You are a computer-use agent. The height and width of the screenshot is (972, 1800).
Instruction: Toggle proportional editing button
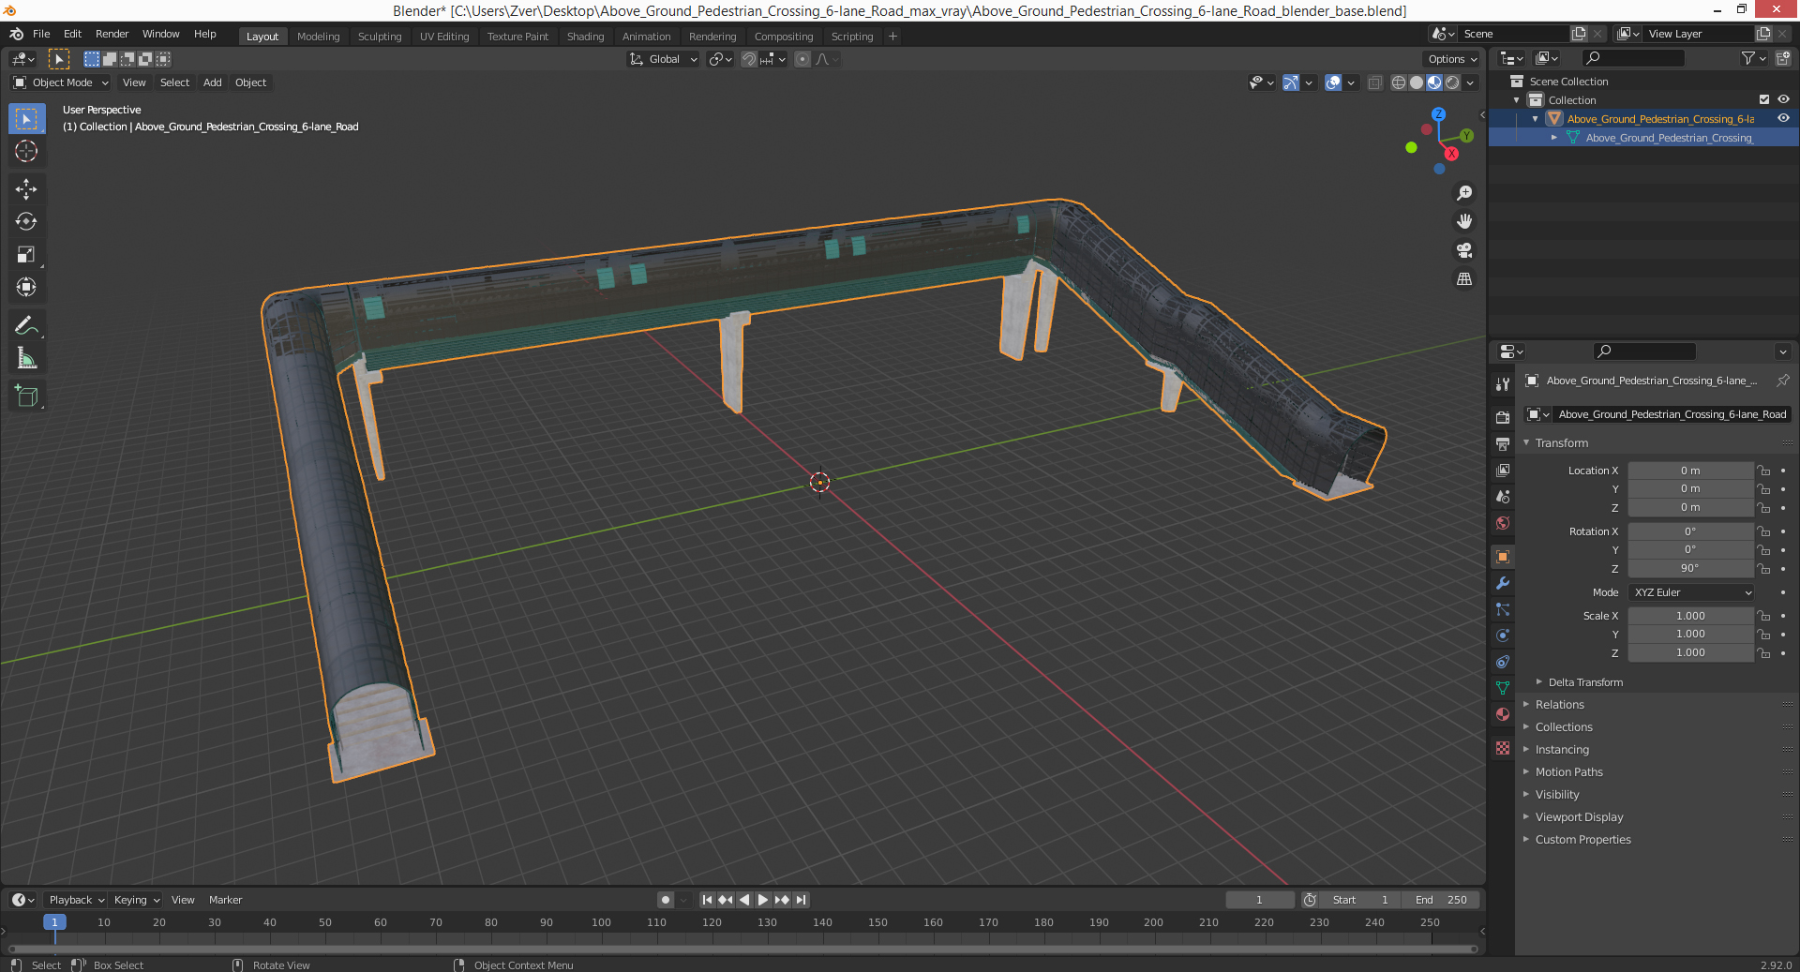(x=802, y=59)
